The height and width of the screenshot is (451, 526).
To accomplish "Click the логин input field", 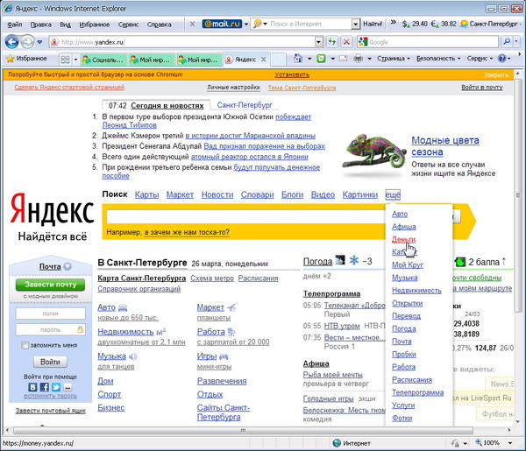I will [50, 314].
